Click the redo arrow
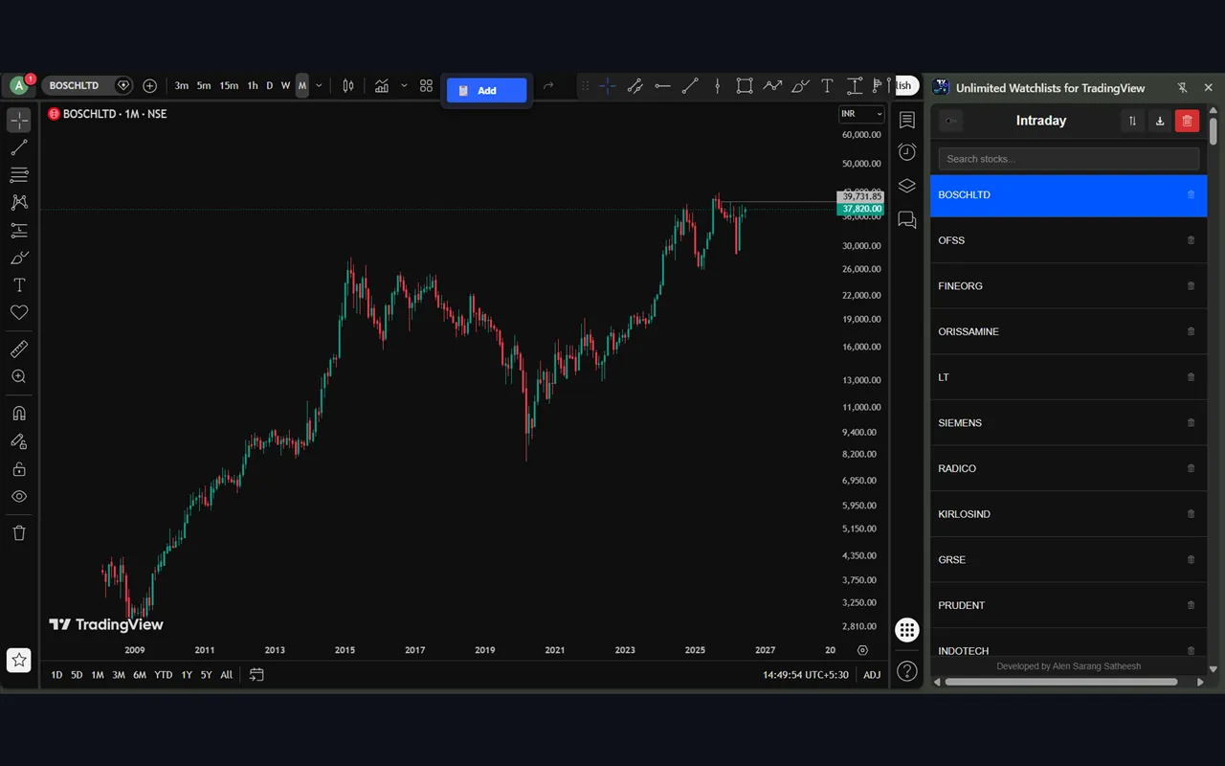Image resolution: width=1225 pixels, height=766 pixels. (x=548, y=85)
